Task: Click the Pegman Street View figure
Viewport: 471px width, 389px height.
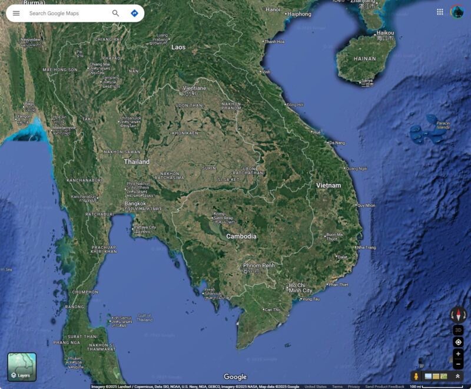Action: pos(416,376)
